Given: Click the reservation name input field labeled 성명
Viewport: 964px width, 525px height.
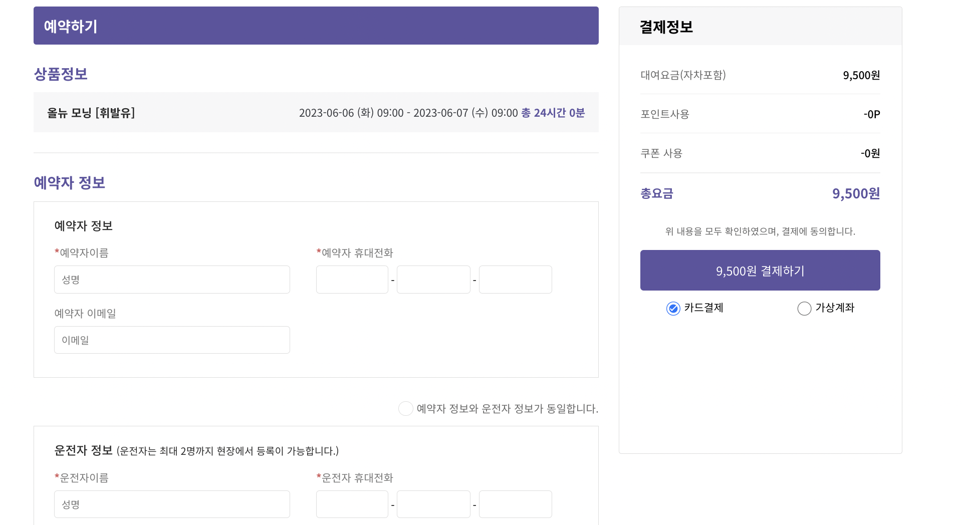Looking at the screenshot, I should [x=171, y=279].
